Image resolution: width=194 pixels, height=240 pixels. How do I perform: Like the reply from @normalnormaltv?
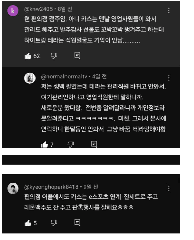click(x=45, y=144)
